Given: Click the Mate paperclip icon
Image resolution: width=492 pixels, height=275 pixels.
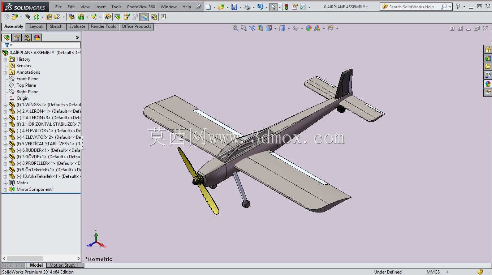Looking at the screenshot, I should [x=28, y=17].
